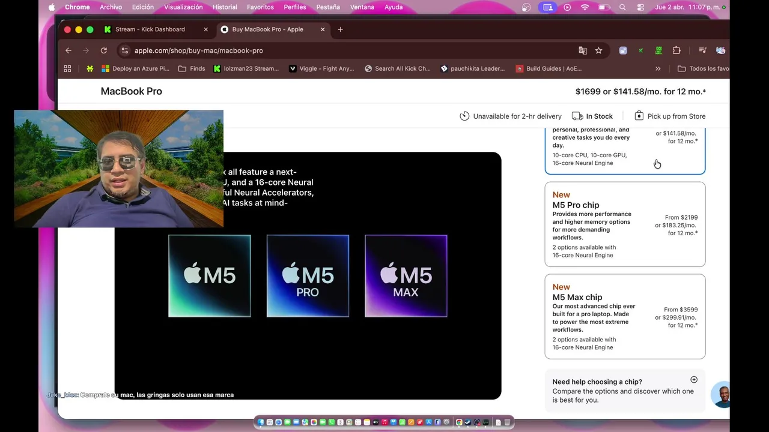This screenshot has height=432, width=769.
Task: Open the Visualización menu
Action: coord(183,7)
